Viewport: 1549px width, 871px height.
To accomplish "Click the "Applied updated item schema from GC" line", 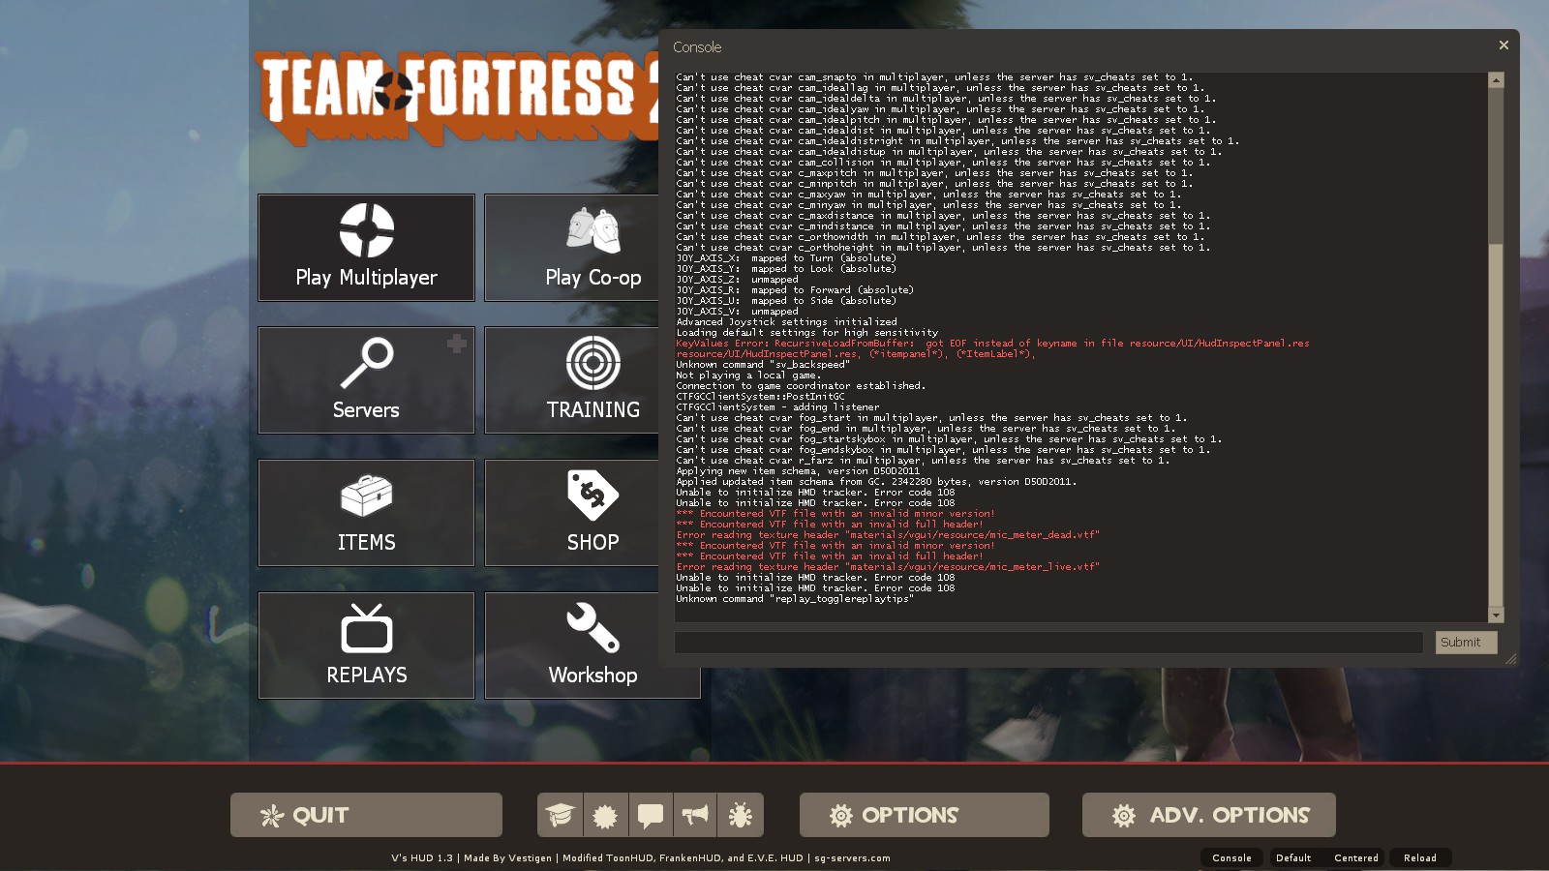I will 876,482.
